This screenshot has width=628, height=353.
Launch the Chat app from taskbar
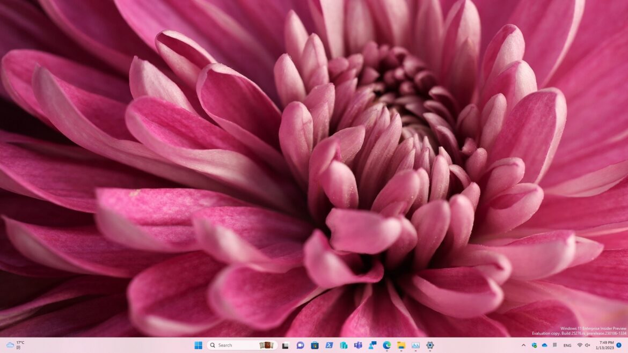click(x=300, y=345)
